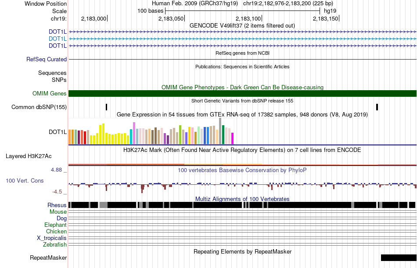Select the dark green OMIM gene bar
417x268 pixels.
[x=243, y=93]
